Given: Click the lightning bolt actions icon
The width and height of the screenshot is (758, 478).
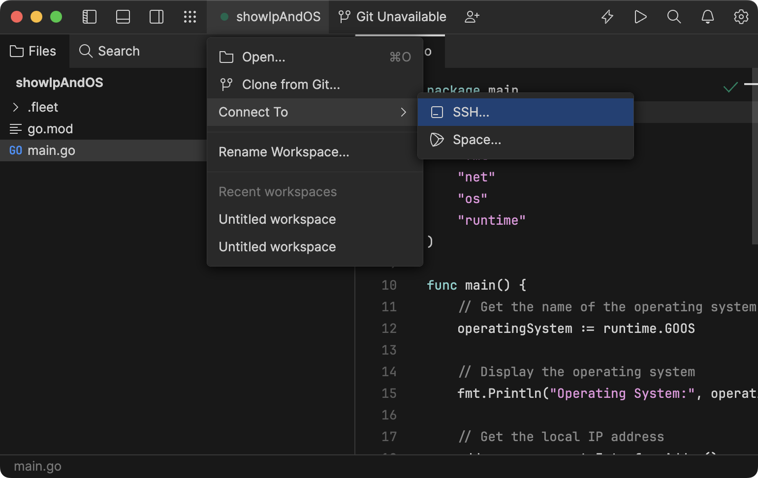Looking at the screenshot, I should coord(607,16).
